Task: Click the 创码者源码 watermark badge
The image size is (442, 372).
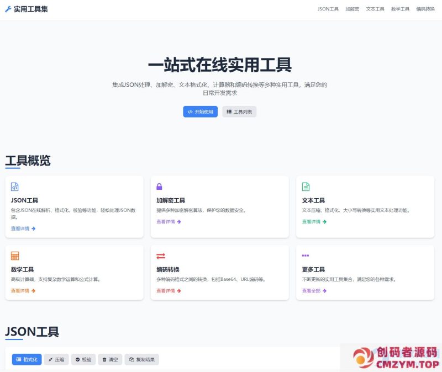Action: [394, 358]
